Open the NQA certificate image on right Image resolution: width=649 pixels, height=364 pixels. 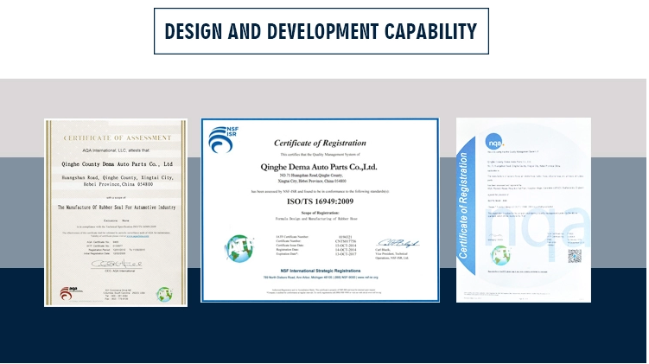[x=523, y=210]
